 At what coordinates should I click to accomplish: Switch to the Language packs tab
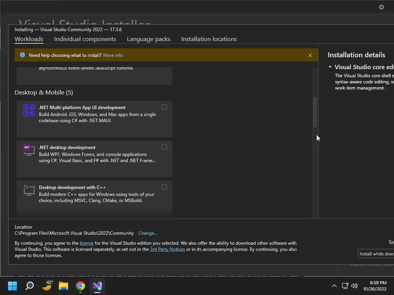click(149, 39)
